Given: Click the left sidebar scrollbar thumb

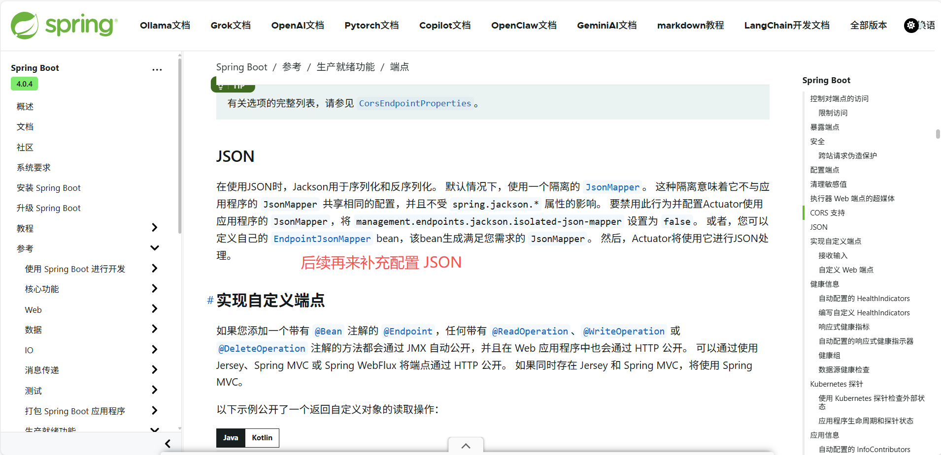Looking at the screenshot, I should (180, 146).
